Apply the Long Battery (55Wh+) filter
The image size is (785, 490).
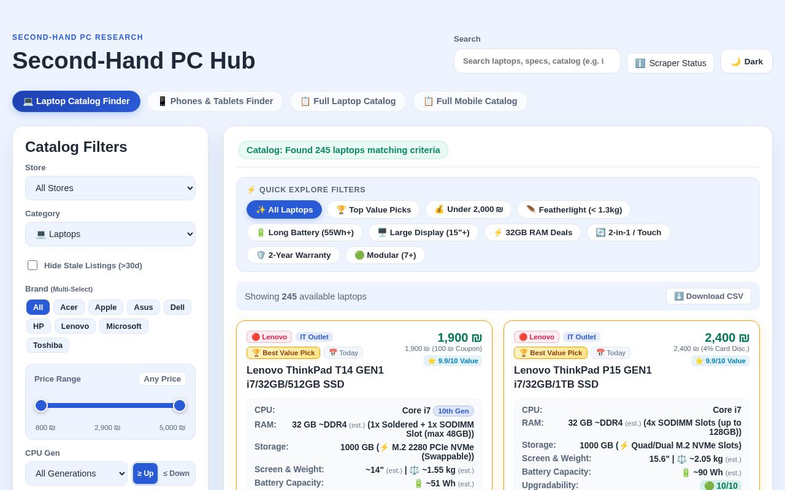click(x=305, y=233)
